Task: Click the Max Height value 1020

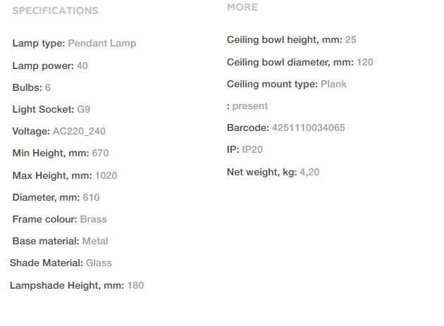Action: [106, 175]
